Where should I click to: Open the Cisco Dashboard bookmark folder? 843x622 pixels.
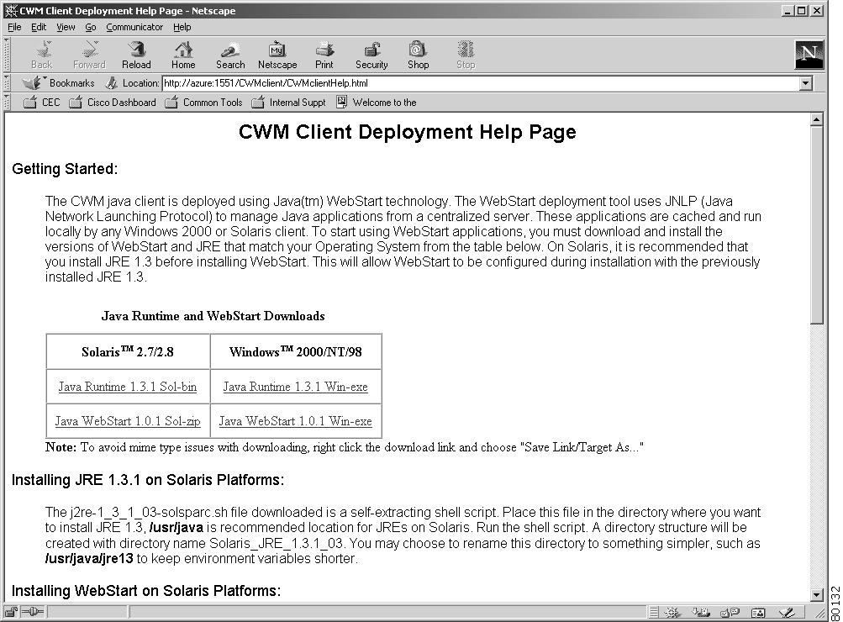[113, 103]
